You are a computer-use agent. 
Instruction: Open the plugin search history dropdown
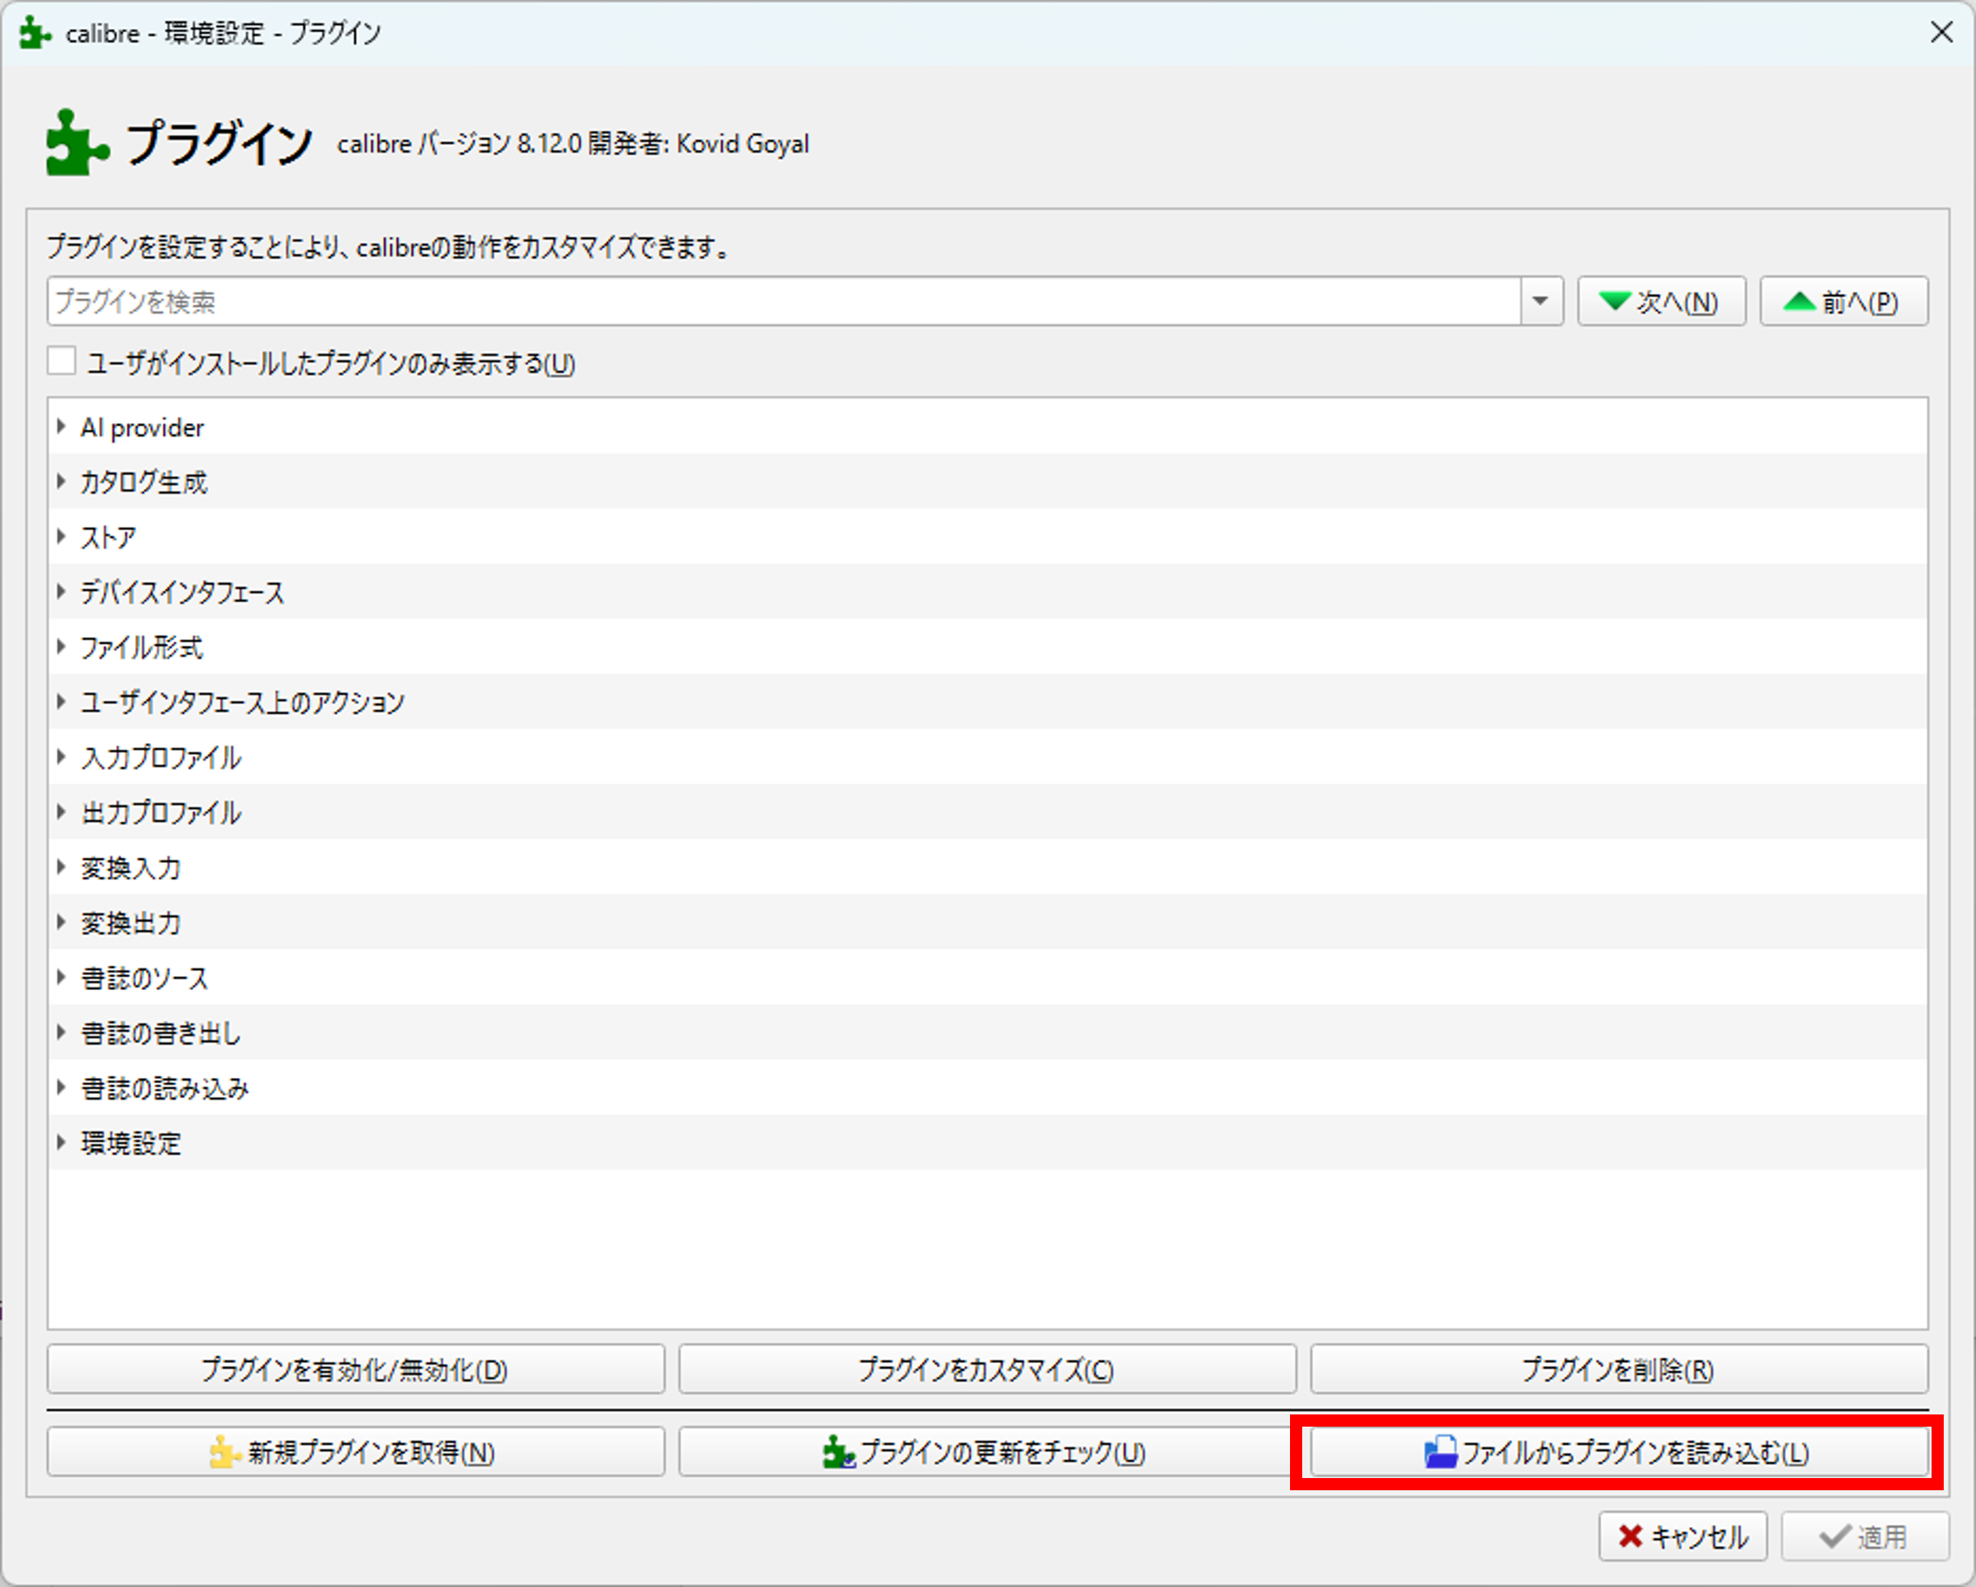[x=1539, y=302]
